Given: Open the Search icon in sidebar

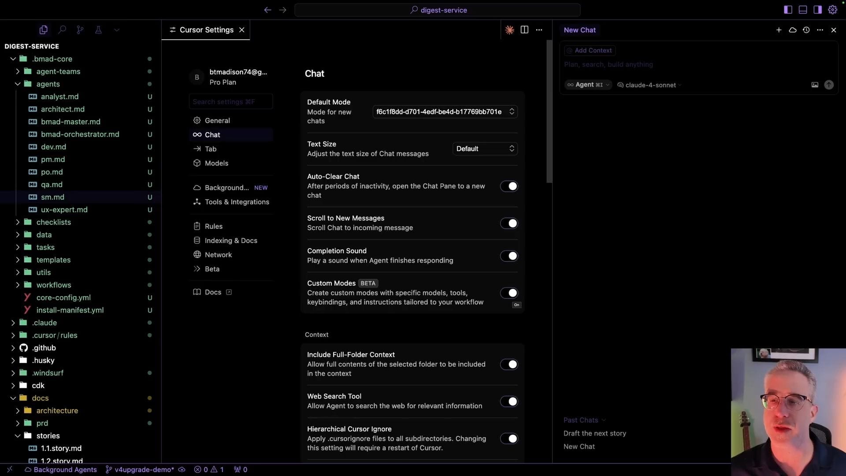Looking at the screenshot, I should 62,30.
